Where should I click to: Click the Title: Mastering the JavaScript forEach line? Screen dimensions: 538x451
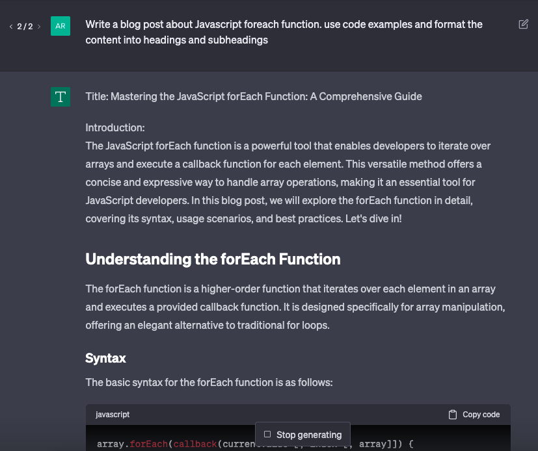tap(254, 97)
